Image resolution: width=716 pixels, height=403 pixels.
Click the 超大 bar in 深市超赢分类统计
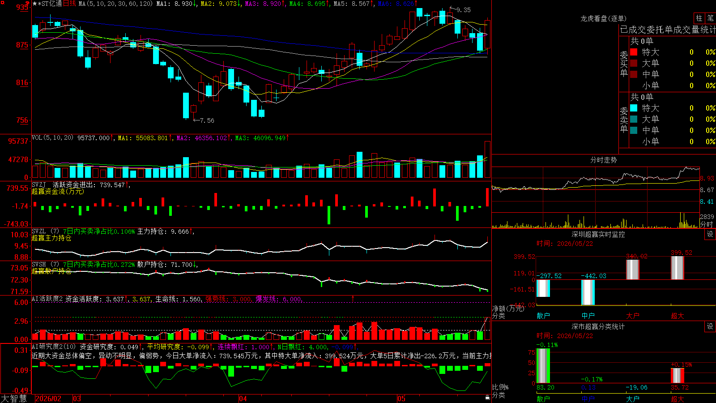[x=677, y=376]
